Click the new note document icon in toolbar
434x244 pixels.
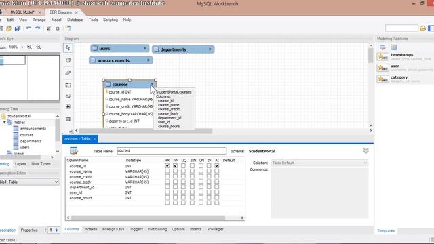(x=68, y=28)
